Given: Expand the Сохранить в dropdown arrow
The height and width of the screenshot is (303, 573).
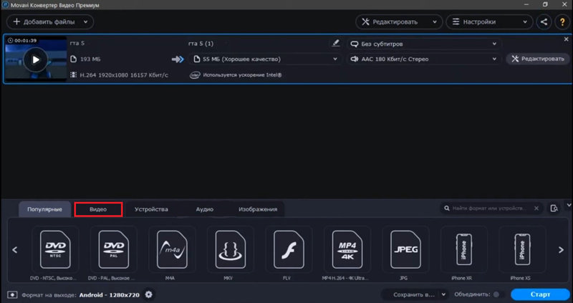Looking at the screenshot, I should [x=443, y=294].
